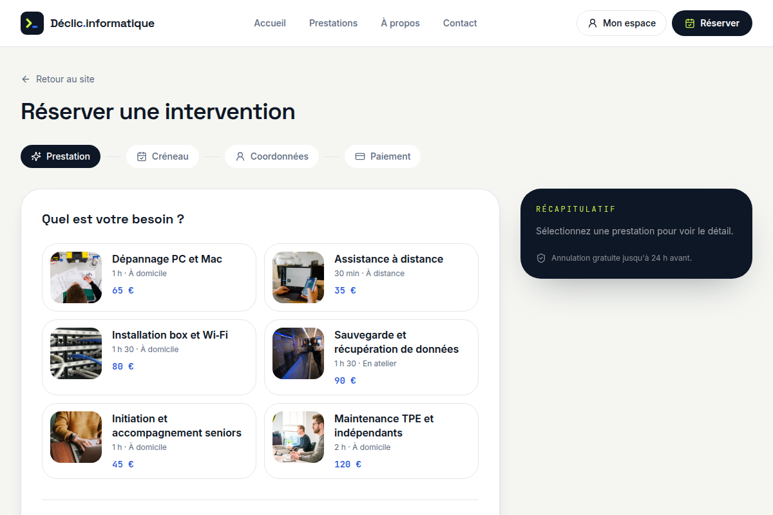Choose Installation box et Wi-Fi

click(149, 357)
